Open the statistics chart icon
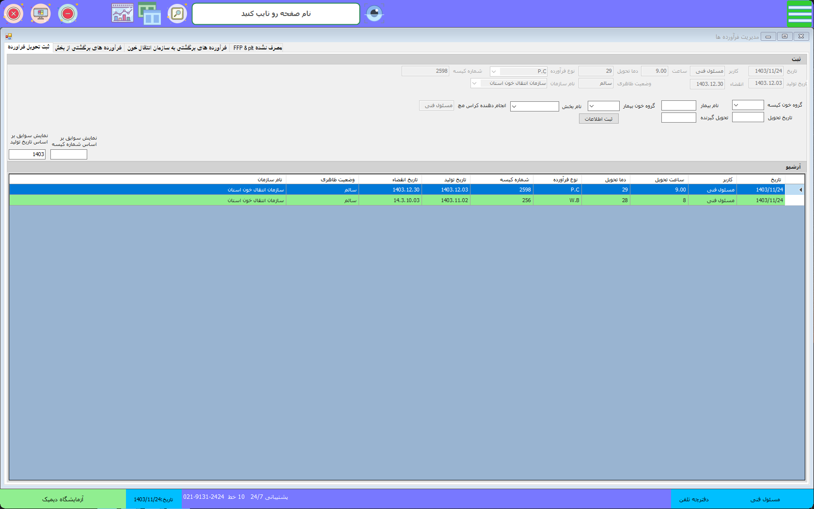The image size is (814, 509). tap(123, 14)
